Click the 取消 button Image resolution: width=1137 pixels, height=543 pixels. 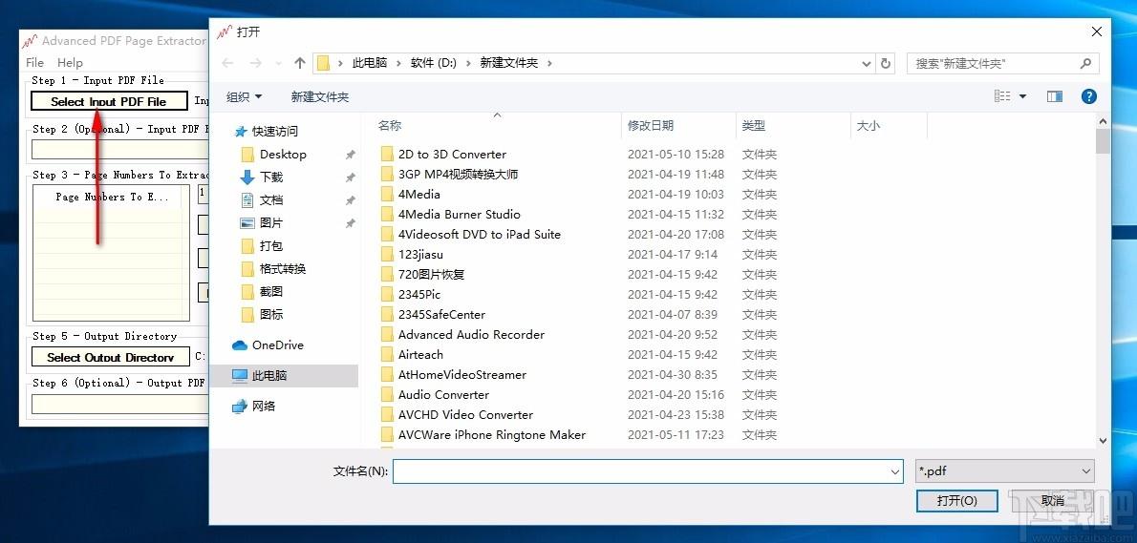1052,500
